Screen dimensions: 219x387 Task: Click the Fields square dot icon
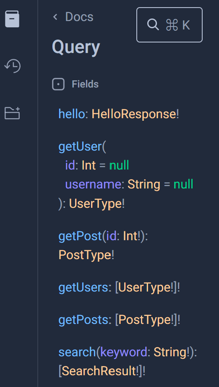58,84
